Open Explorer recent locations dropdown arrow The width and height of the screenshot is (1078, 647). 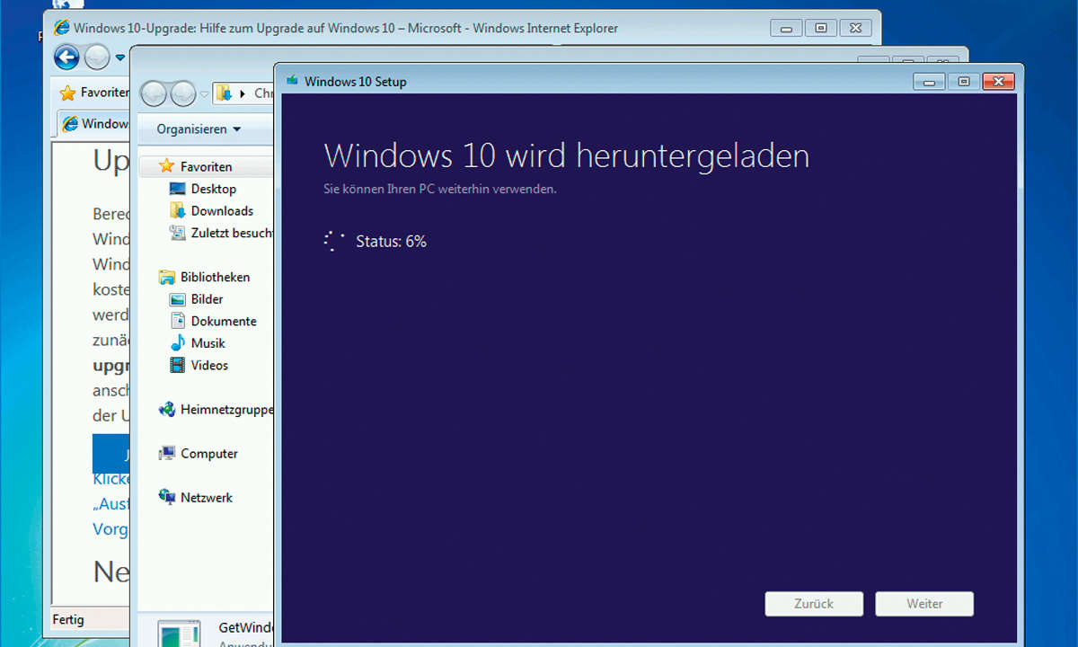[204, 93]
